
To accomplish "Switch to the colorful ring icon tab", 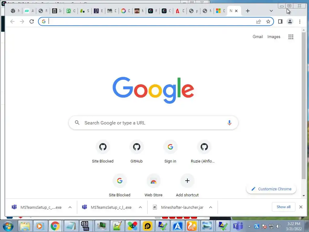I will pos(126,11).
